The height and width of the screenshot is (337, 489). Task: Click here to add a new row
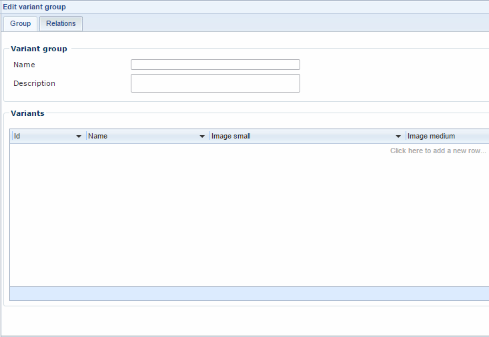[x=438, y=151]
